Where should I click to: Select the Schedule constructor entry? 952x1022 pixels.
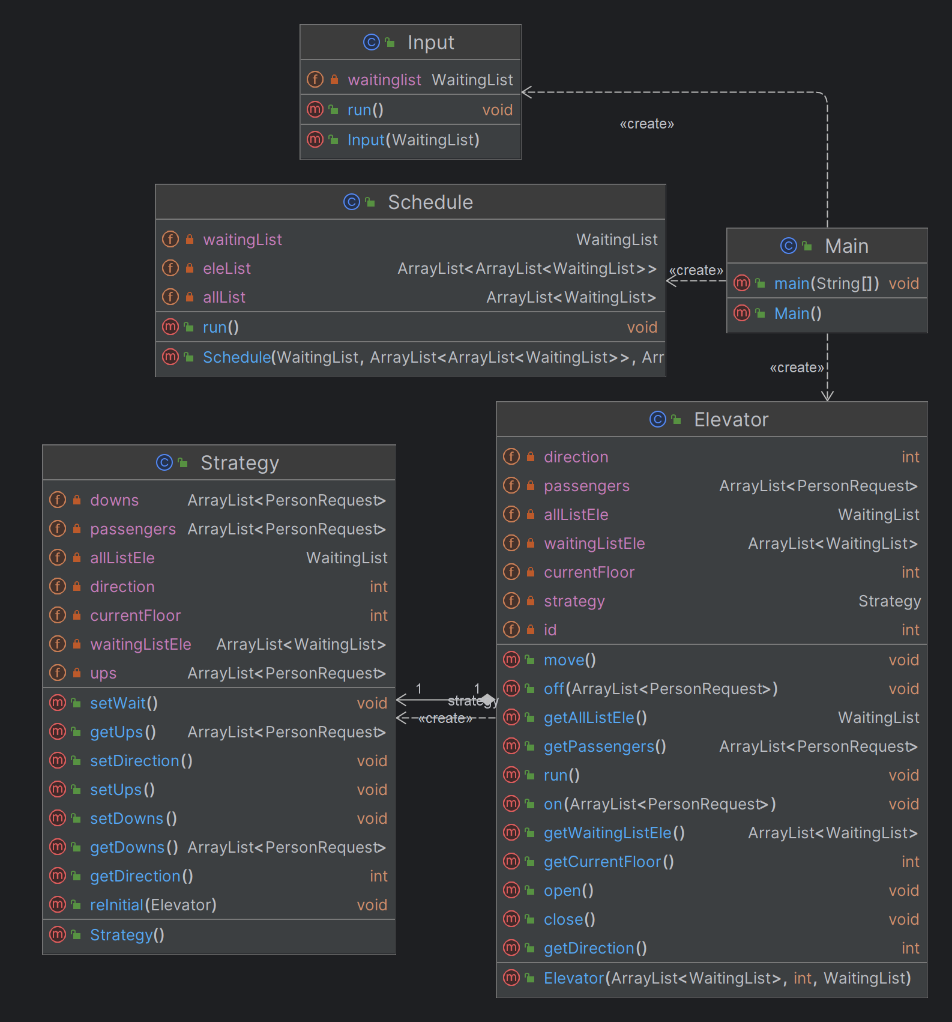click(411, 357)
